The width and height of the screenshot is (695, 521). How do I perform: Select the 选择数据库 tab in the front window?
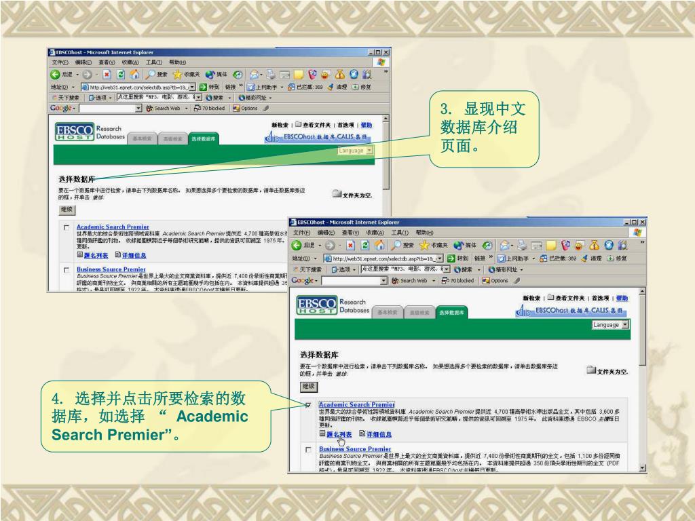coord(451,312)
